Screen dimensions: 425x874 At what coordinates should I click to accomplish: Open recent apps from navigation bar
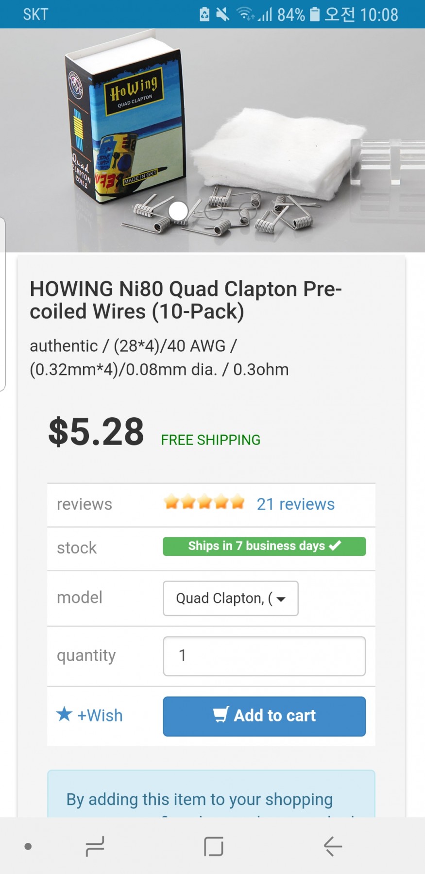point(95,846)
